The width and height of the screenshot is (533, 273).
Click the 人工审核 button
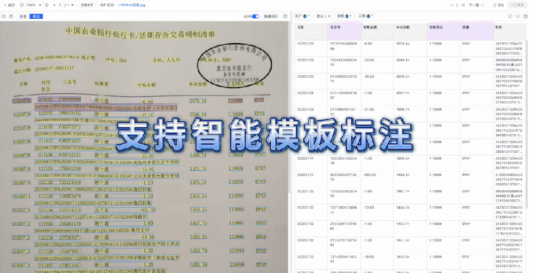(x=517, y=4)
